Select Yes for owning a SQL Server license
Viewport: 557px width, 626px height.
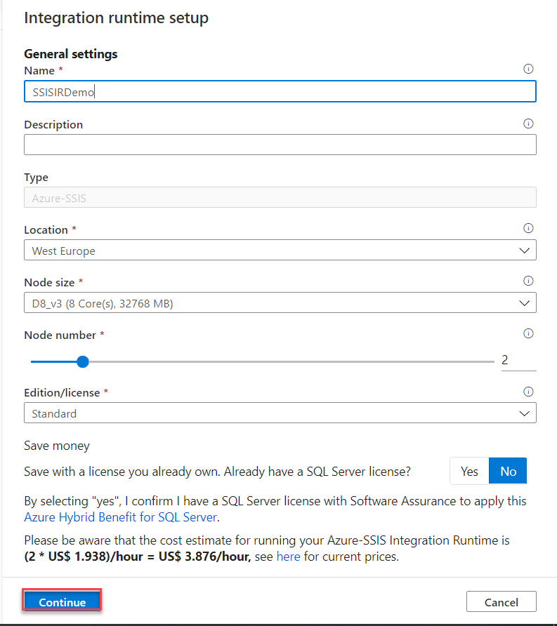[x=469, y=470]
